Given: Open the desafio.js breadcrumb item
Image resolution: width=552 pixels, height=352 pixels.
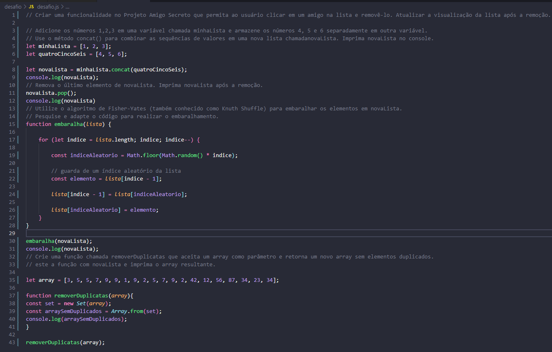Looking at the screenshot, I should [48, 7].
